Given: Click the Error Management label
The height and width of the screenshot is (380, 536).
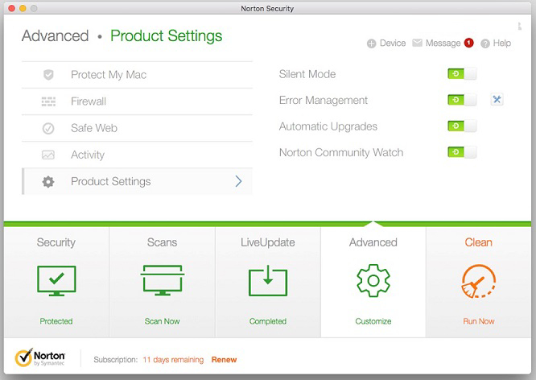Looking at the screenshot, I should (x=324, y=101).
